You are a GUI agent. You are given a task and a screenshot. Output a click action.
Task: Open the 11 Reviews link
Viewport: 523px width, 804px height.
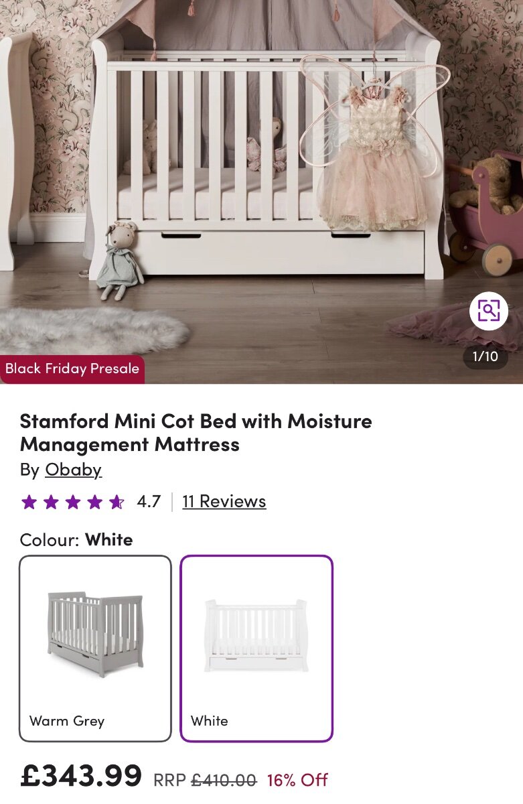tap(224, 501)
